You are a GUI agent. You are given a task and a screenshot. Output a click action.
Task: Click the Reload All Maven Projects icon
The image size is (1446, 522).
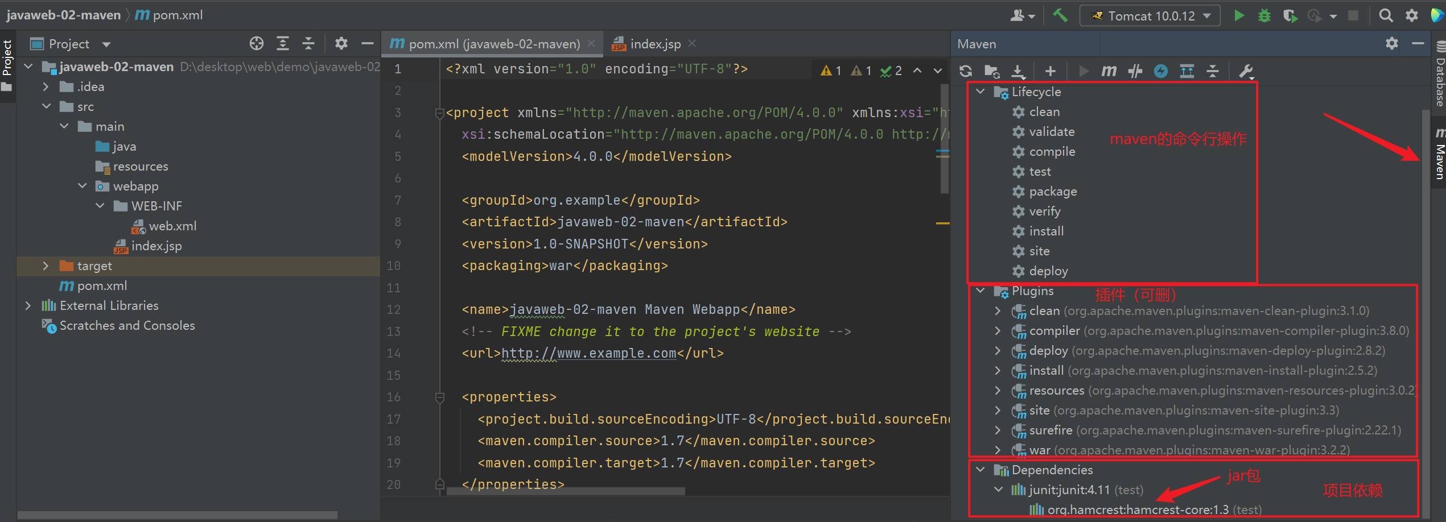pos(966,71)
